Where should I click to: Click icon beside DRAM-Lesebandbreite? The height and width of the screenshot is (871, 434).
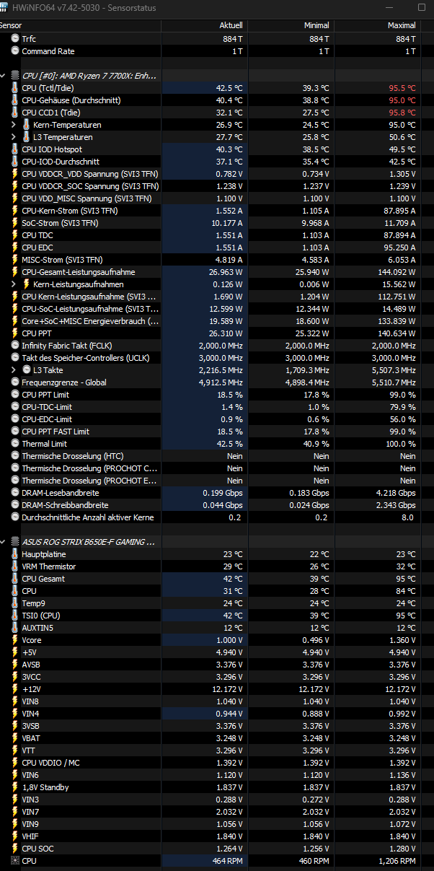coord(15,493)
